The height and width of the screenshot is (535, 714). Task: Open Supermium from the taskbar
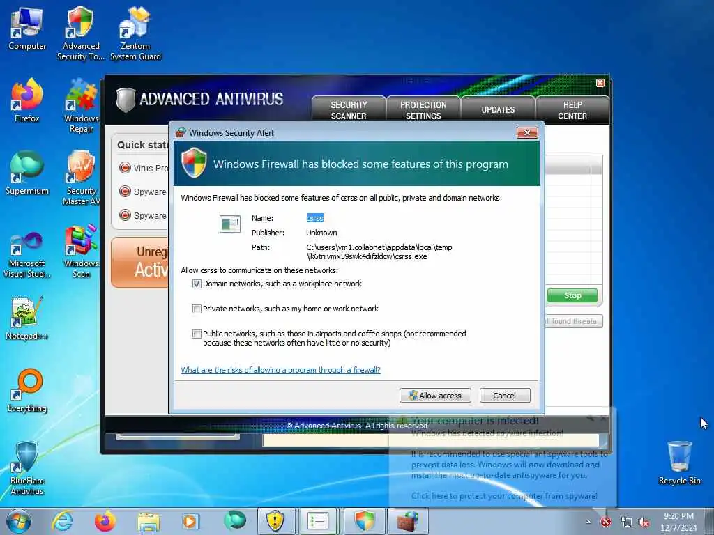[234, 521]
